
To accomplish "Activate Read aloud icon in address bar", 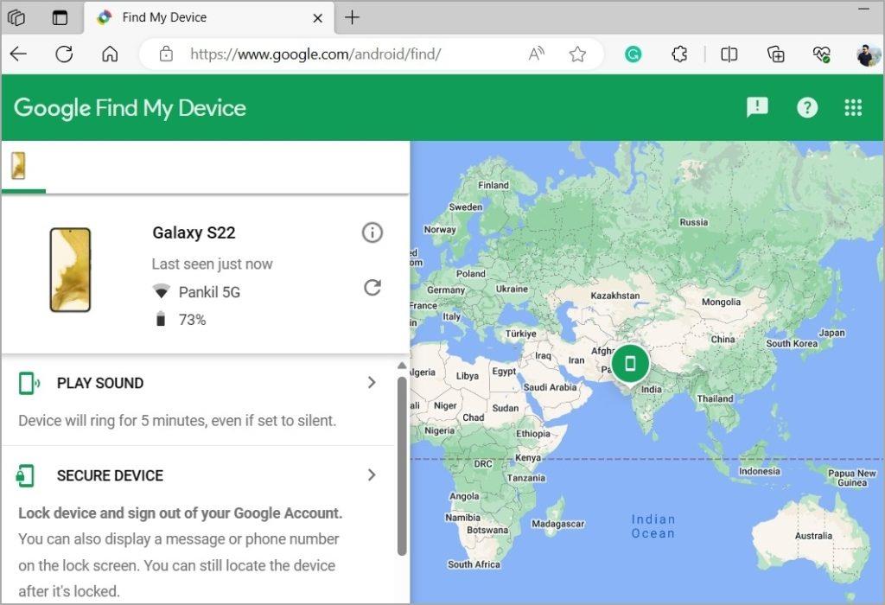I will pos(536,54).
